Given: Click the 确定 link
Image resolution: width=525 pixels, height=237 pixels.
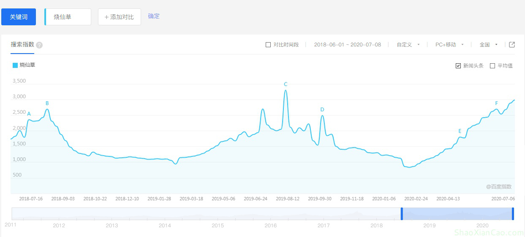Looking at the screenshot, I should (154, 16).
